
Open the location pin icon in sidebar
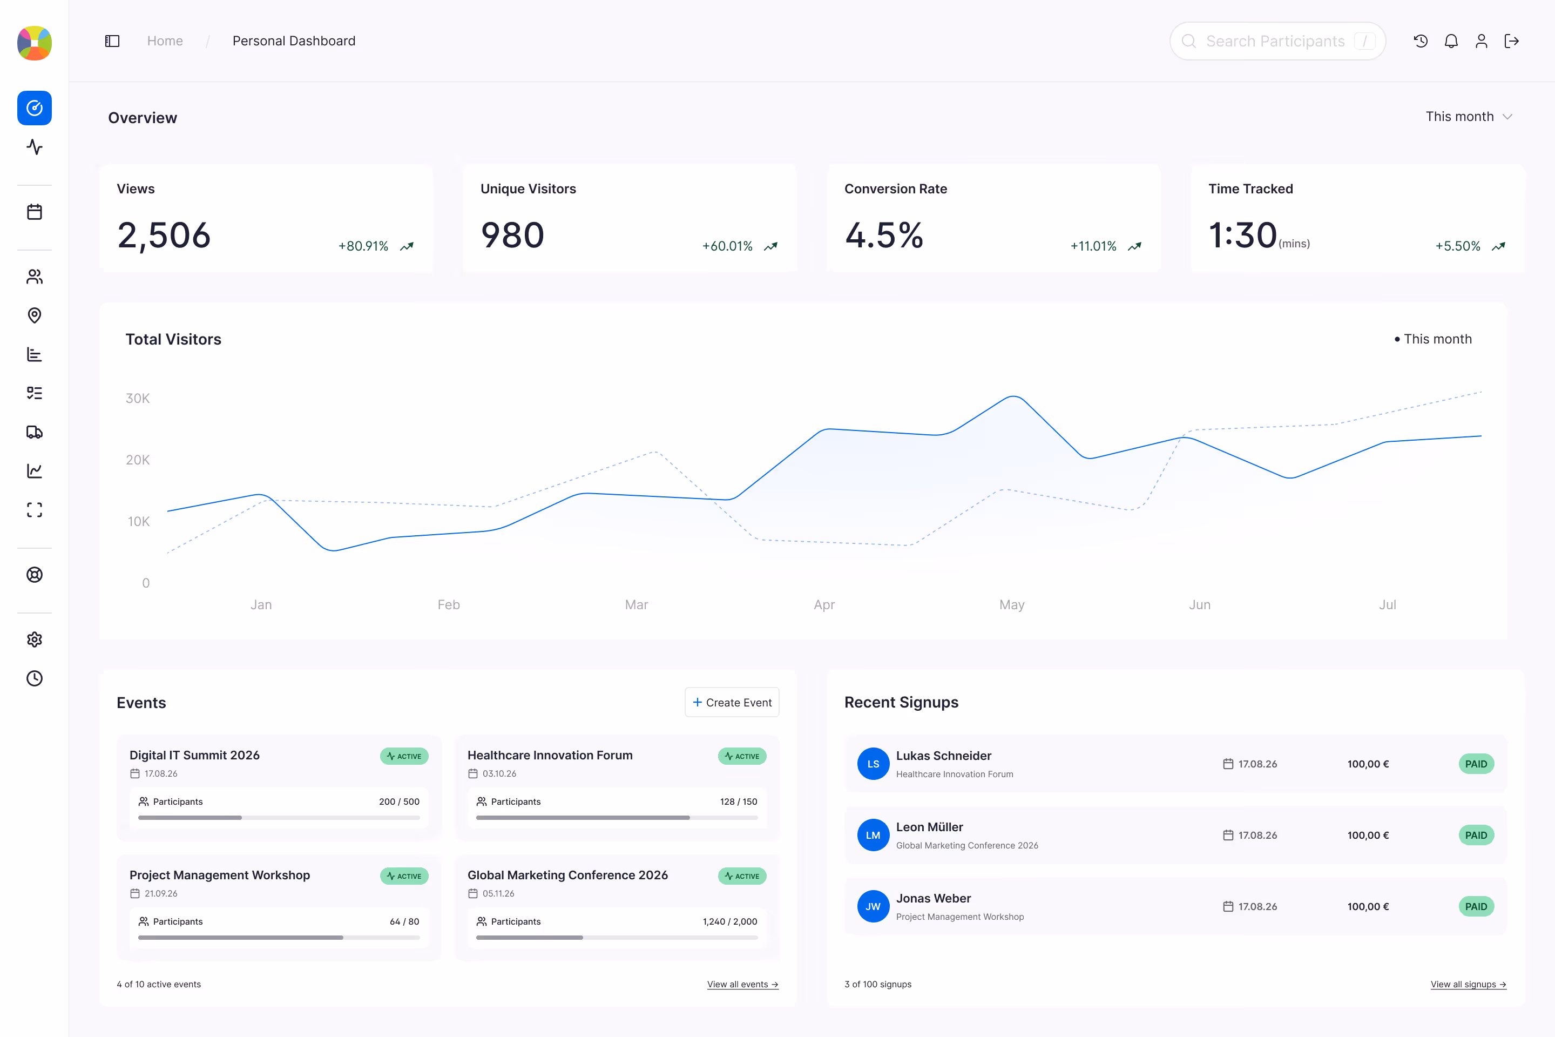point(35,315)
